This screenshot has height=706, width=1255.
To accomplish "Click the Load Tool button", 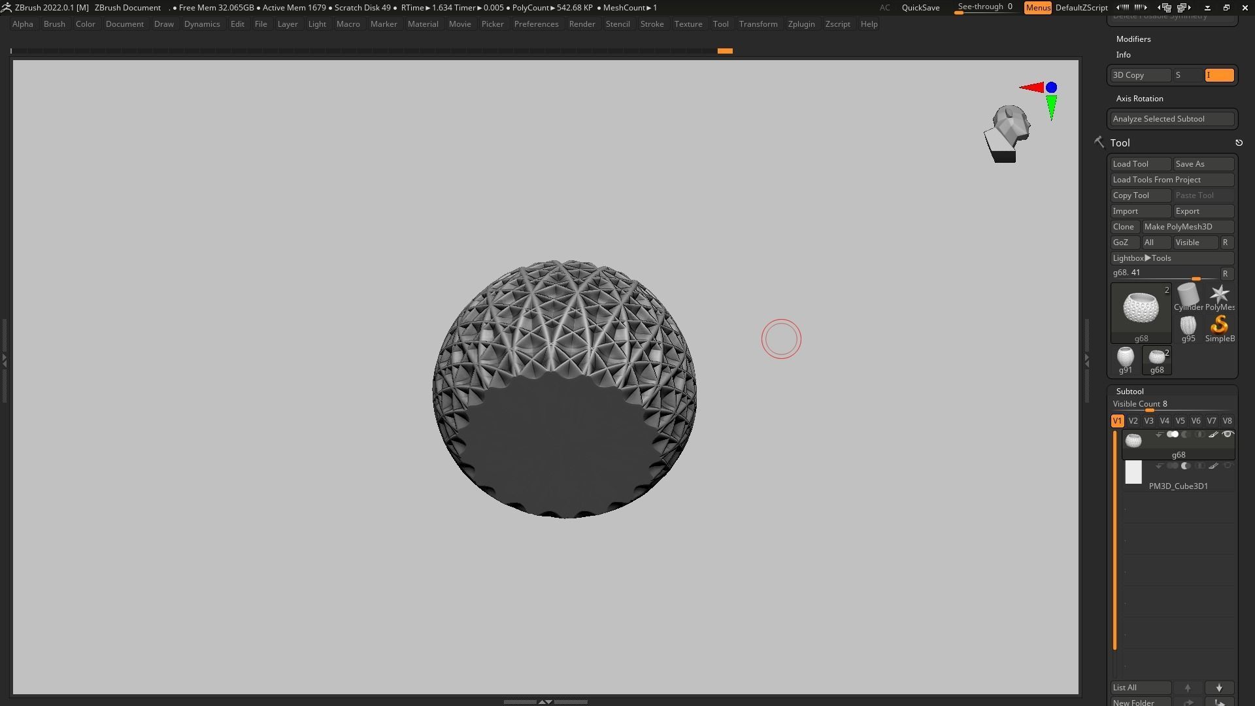I will pos(1140,164).
